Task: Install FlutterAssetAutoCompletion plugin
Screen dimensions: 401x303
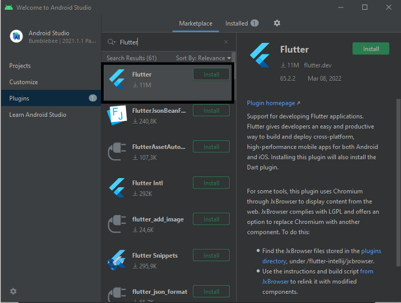Action: [x=211, y=147]
